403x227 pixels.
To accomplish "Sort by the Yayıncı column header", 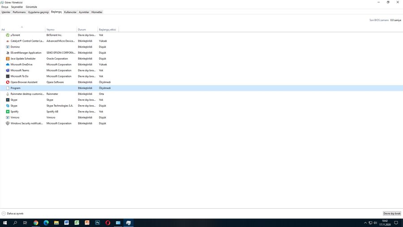I will point(61,30).
